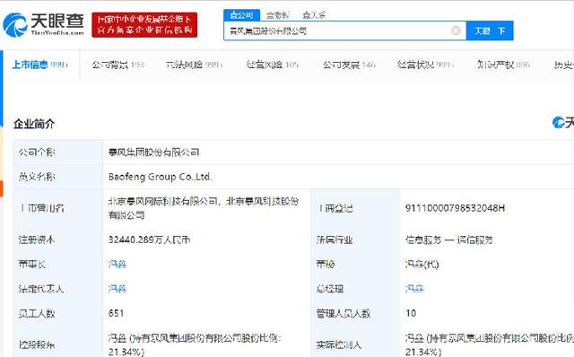Select the English name Baofeng Group Co.,Ltd.
Viewport: 574px width, 357px height.
click(160, 177)
